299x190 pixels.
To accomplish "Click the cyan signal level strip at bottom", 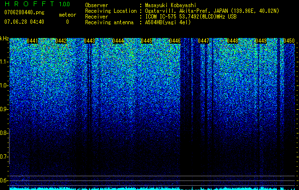I will [152, 189].
